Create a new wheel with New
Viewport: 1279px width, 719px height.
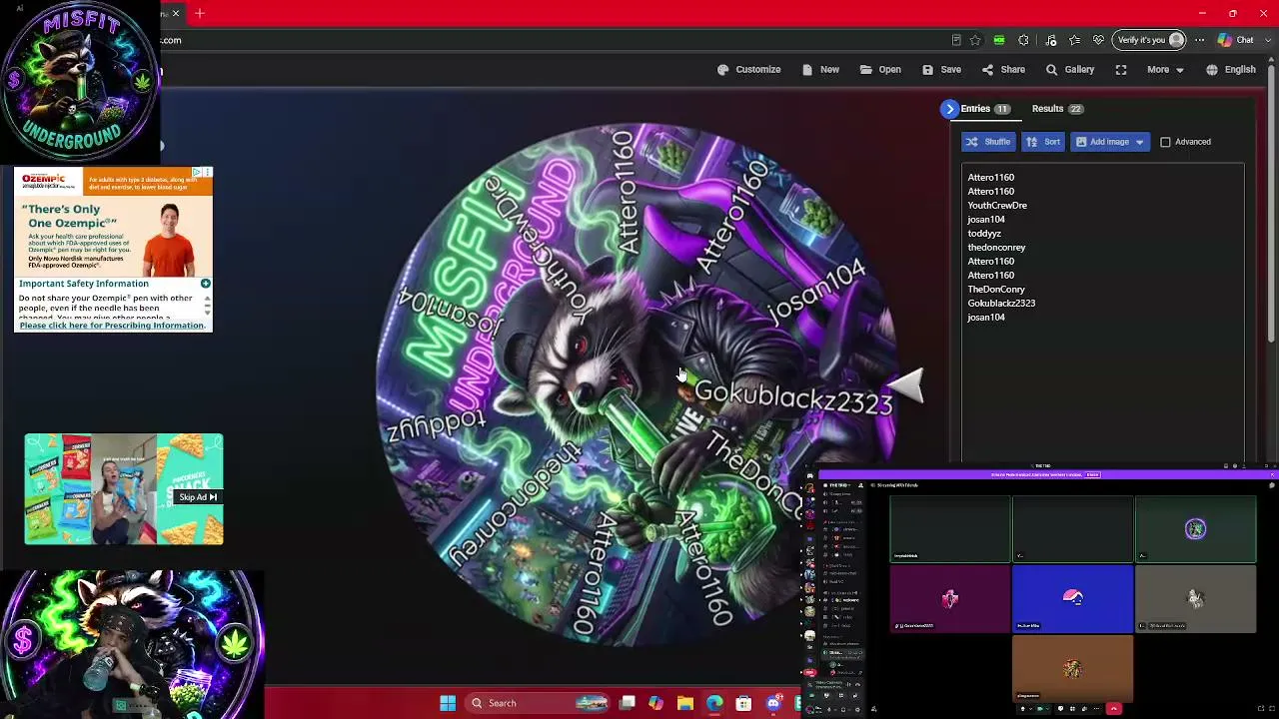[820, 70]
